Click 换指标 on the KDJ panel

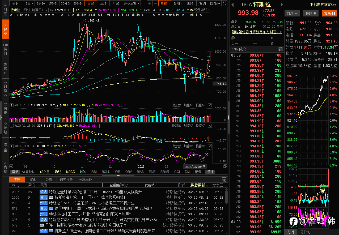[201, 146]
